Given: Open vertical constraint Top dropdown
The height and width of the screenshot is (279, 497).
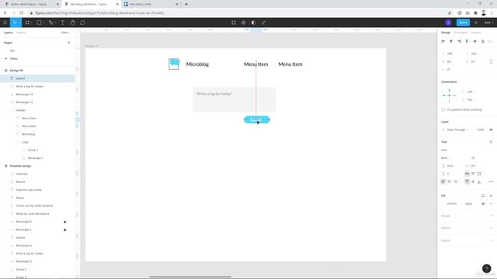Looking at the screenshot, I should click(470, 100).
